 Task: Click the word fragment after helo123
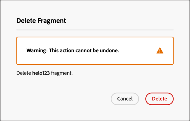[62, 74]
